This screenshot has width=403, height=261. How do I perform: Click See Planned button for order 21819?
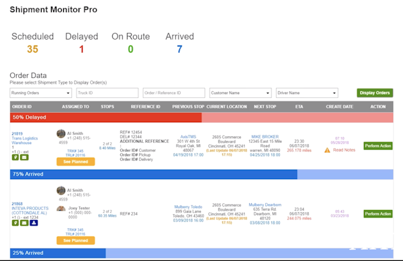tap(75, 162)
